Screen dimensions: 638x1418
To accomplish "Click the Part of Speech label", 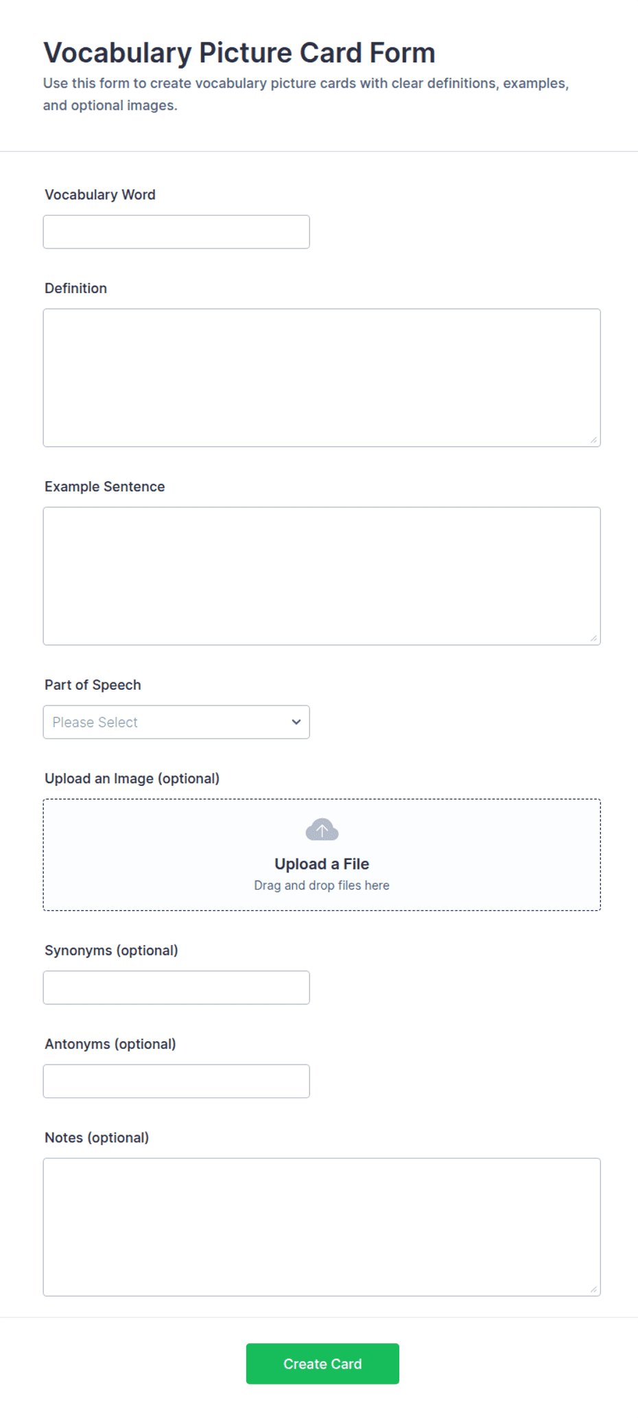I will pyautogui.click(x=93, y=685).
